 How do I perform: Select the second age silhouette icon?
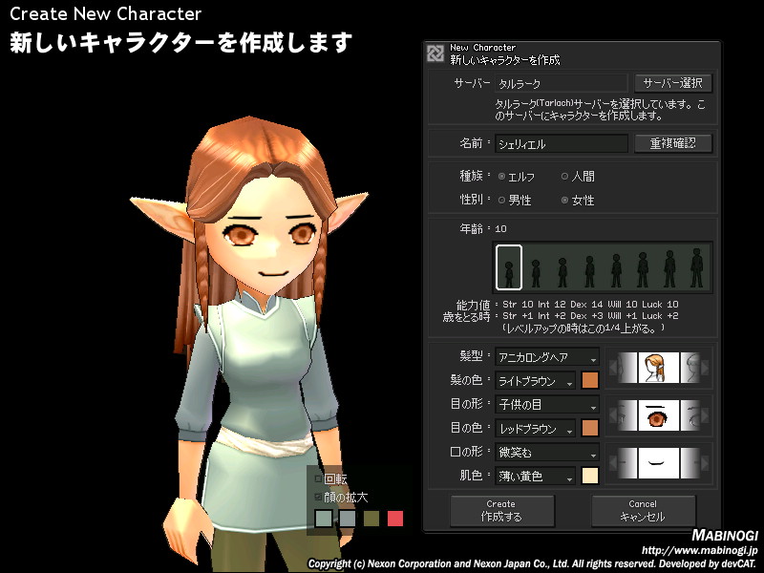[x=536, y=273]
